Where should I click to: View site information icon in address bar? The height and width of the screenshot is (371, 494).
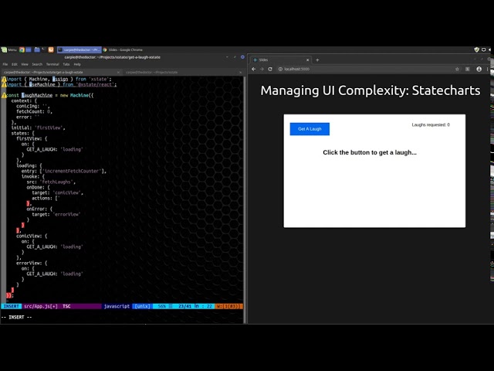click(x=280, y=69)
